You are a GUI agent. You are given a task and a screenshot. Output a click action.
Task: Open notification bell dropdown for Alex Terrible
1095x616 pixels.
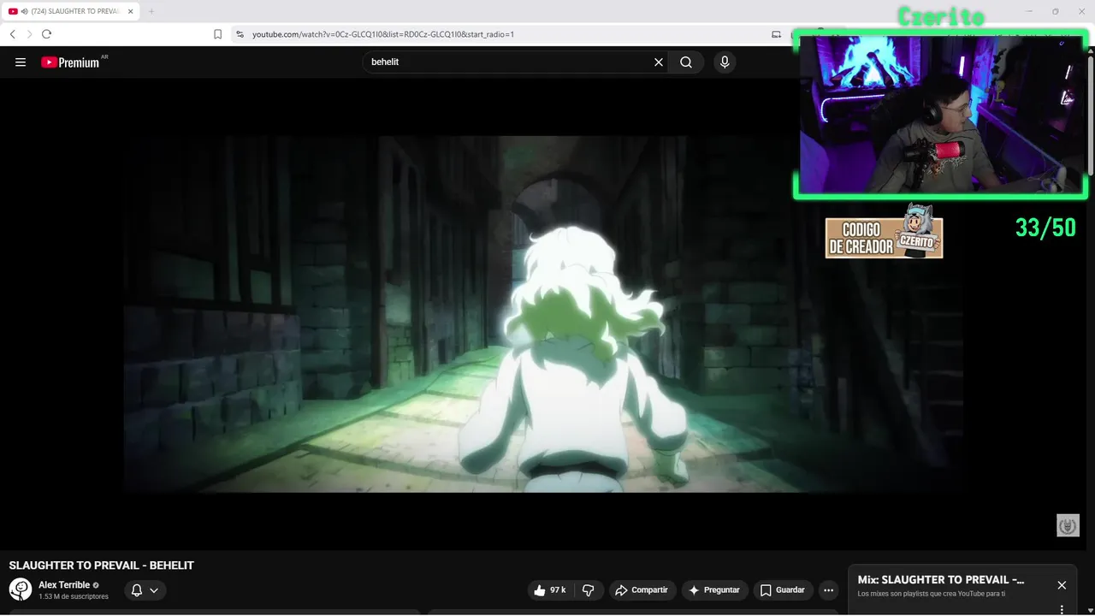145,590
